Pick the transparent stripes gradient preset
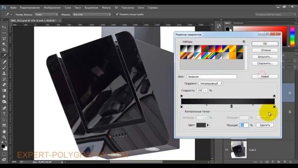Viewport: 298px width, 168px height. [218, 56]
